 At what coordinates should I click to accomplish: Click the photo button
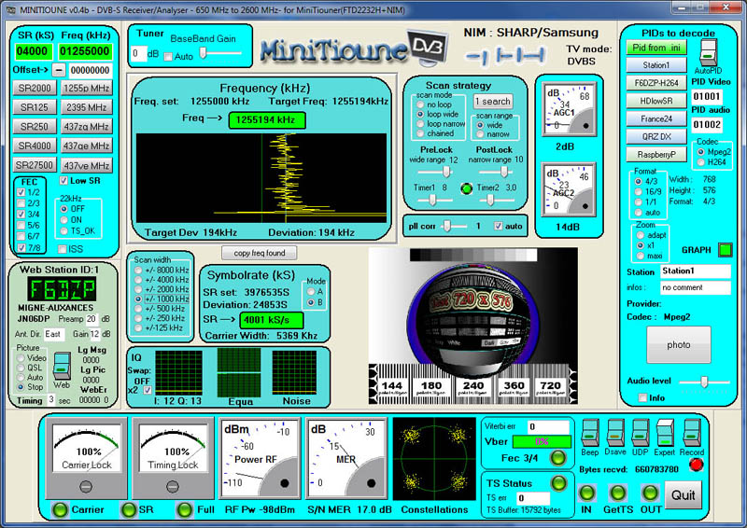(679, 345)
